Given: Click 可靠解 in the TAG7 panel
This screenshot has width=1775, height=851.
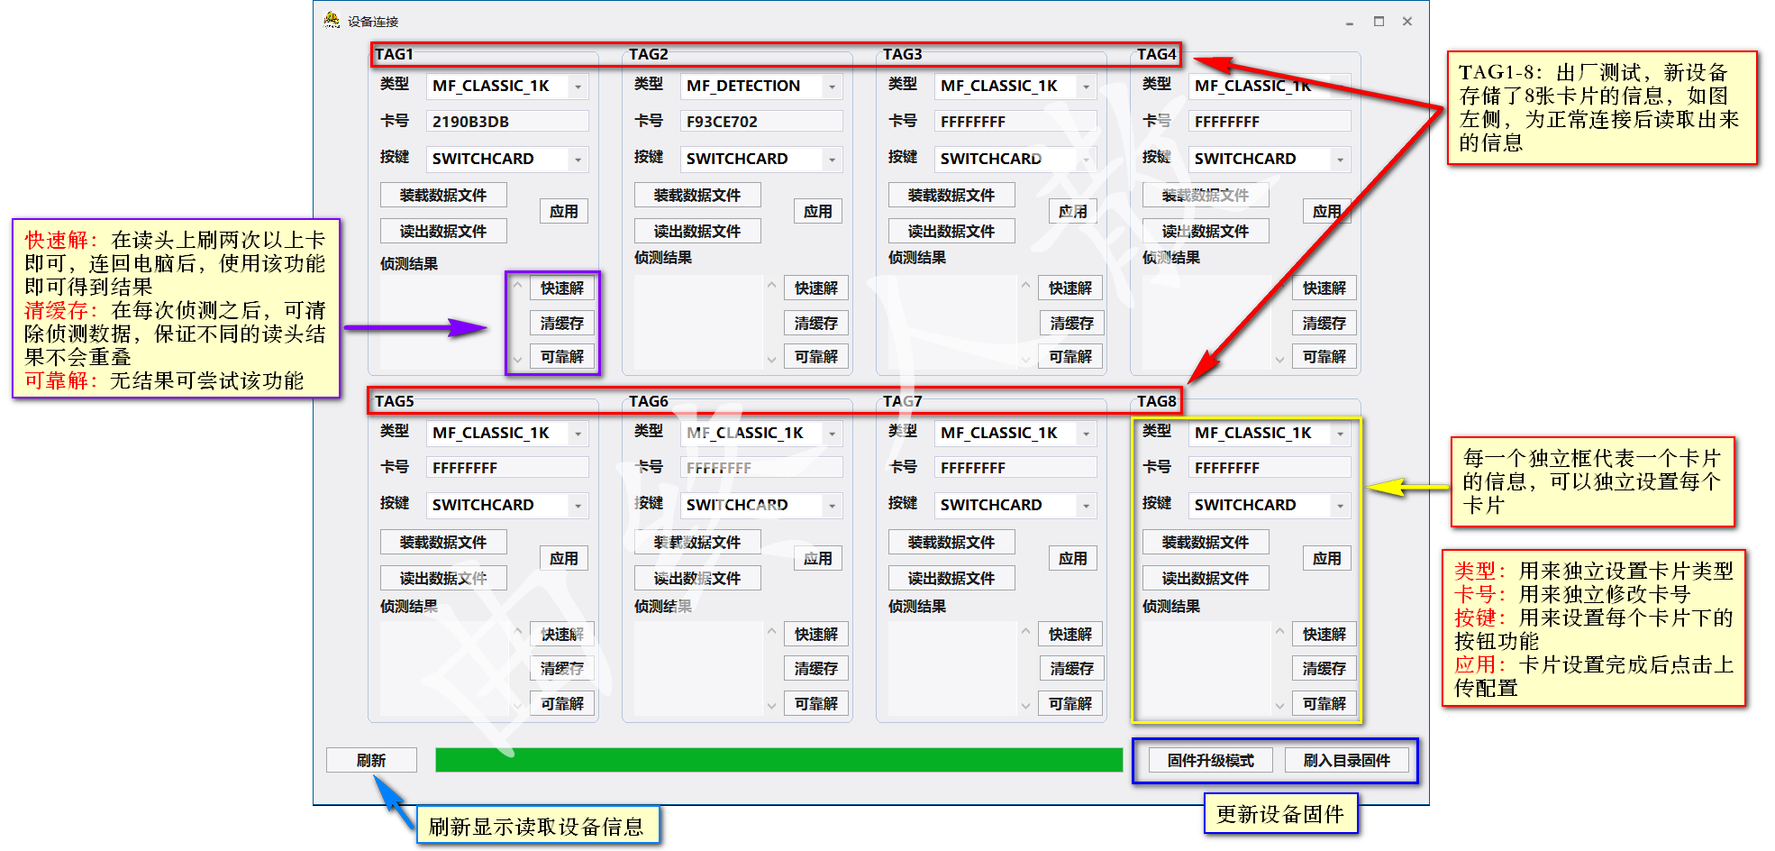Looking at the screenshot, I should [x=1070, y=703].
